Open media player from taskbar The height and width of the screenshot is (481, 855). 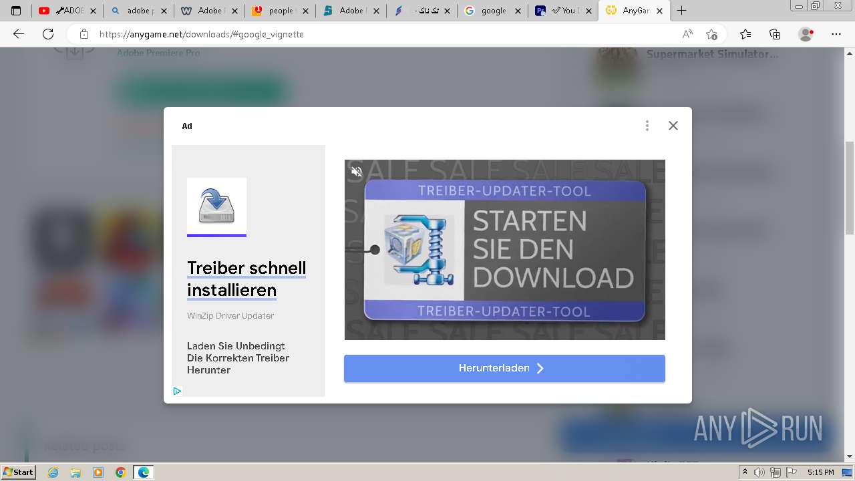(98, 472)
